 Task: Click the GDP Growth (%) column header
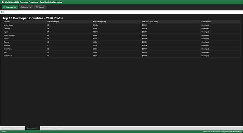pos(69,22)
